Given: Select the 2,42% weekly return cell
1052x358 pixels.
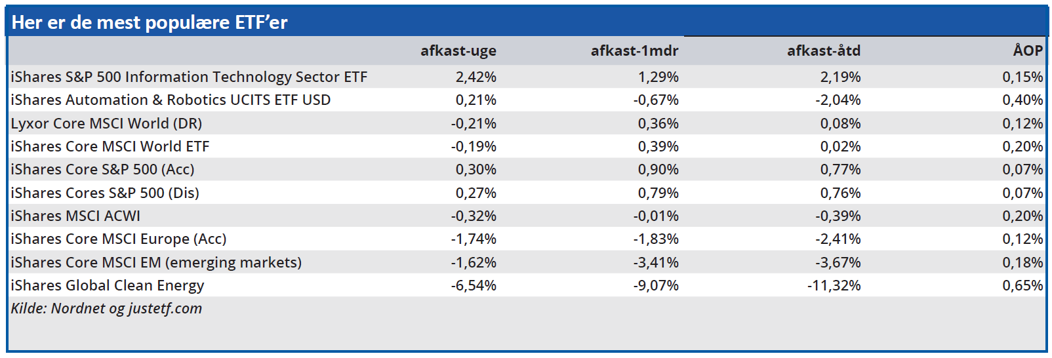Looking at the screenshot, I should 475,77.
